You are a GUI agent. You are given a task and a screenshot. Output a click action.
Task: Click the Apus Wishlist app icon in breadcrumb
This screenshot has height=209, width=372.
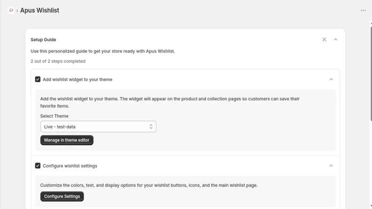click(11, 10)
